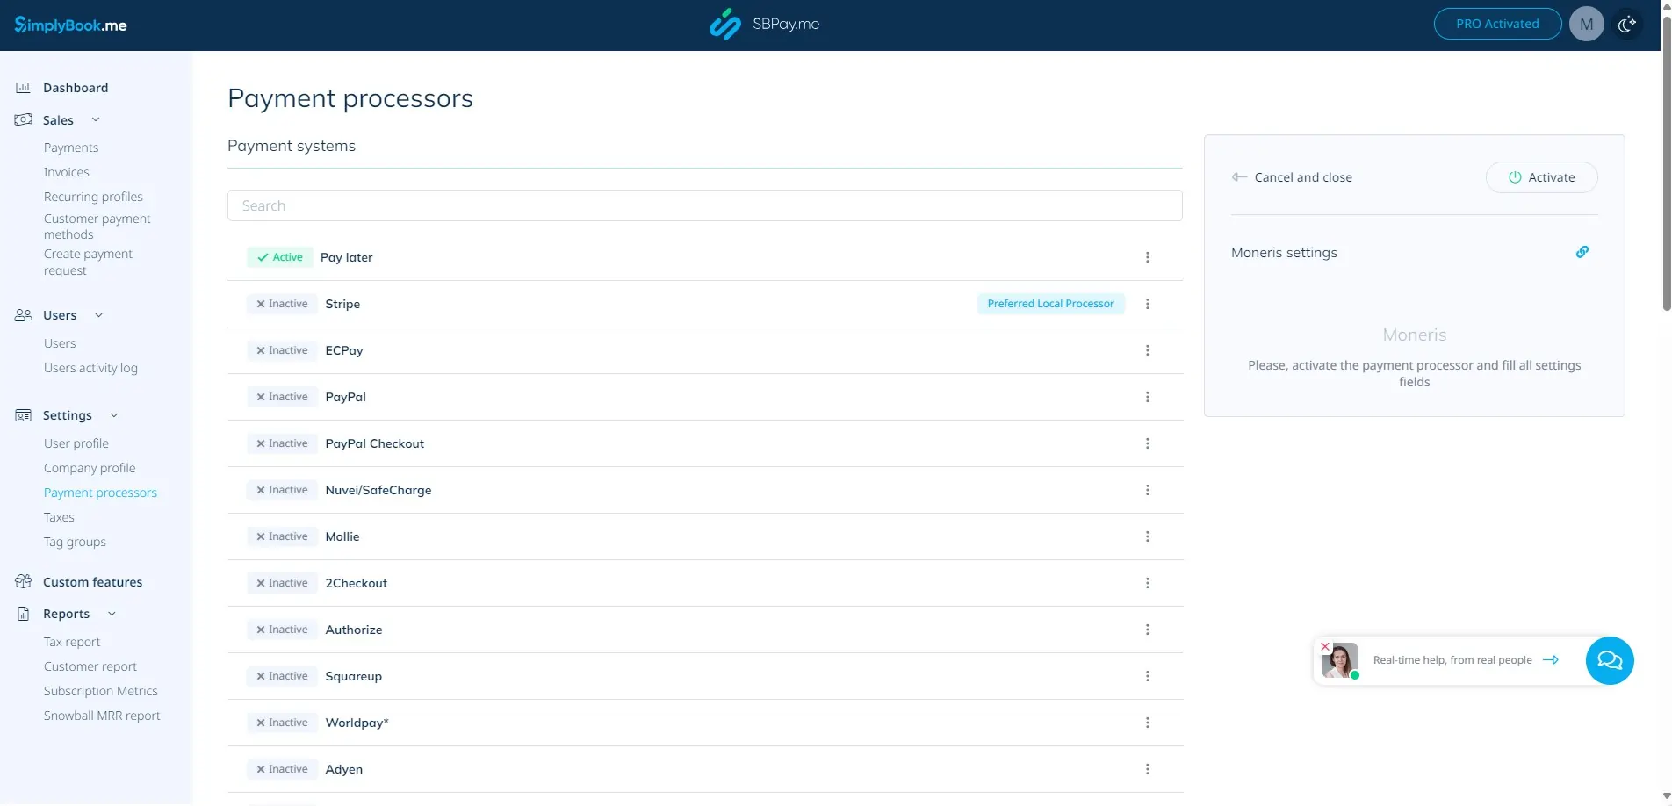The height and width of the screenshot is (806, 1672).
Task: Click the Dashboard chart icon
Action: click(x=23, y=88)
